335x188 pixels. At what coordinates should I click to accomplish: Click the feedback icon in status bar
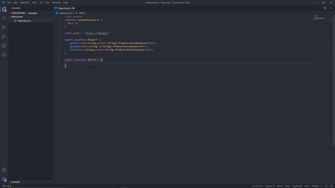click(326, 186)
